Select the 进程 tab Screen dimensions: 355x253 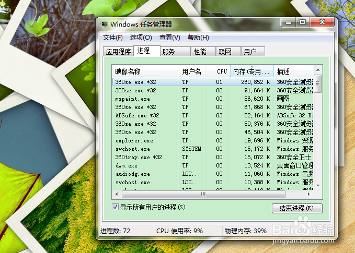[x=147, y=51]
